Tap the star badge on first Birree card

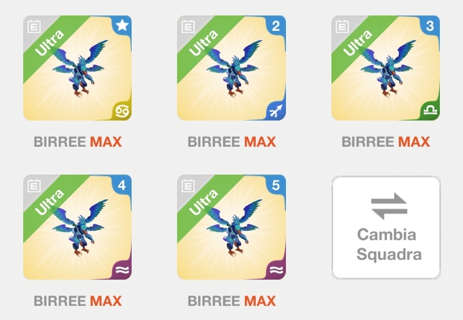click(122, 26)
